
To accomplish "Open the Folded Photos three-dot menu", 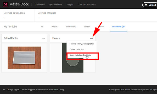I will tap(43, 38).
